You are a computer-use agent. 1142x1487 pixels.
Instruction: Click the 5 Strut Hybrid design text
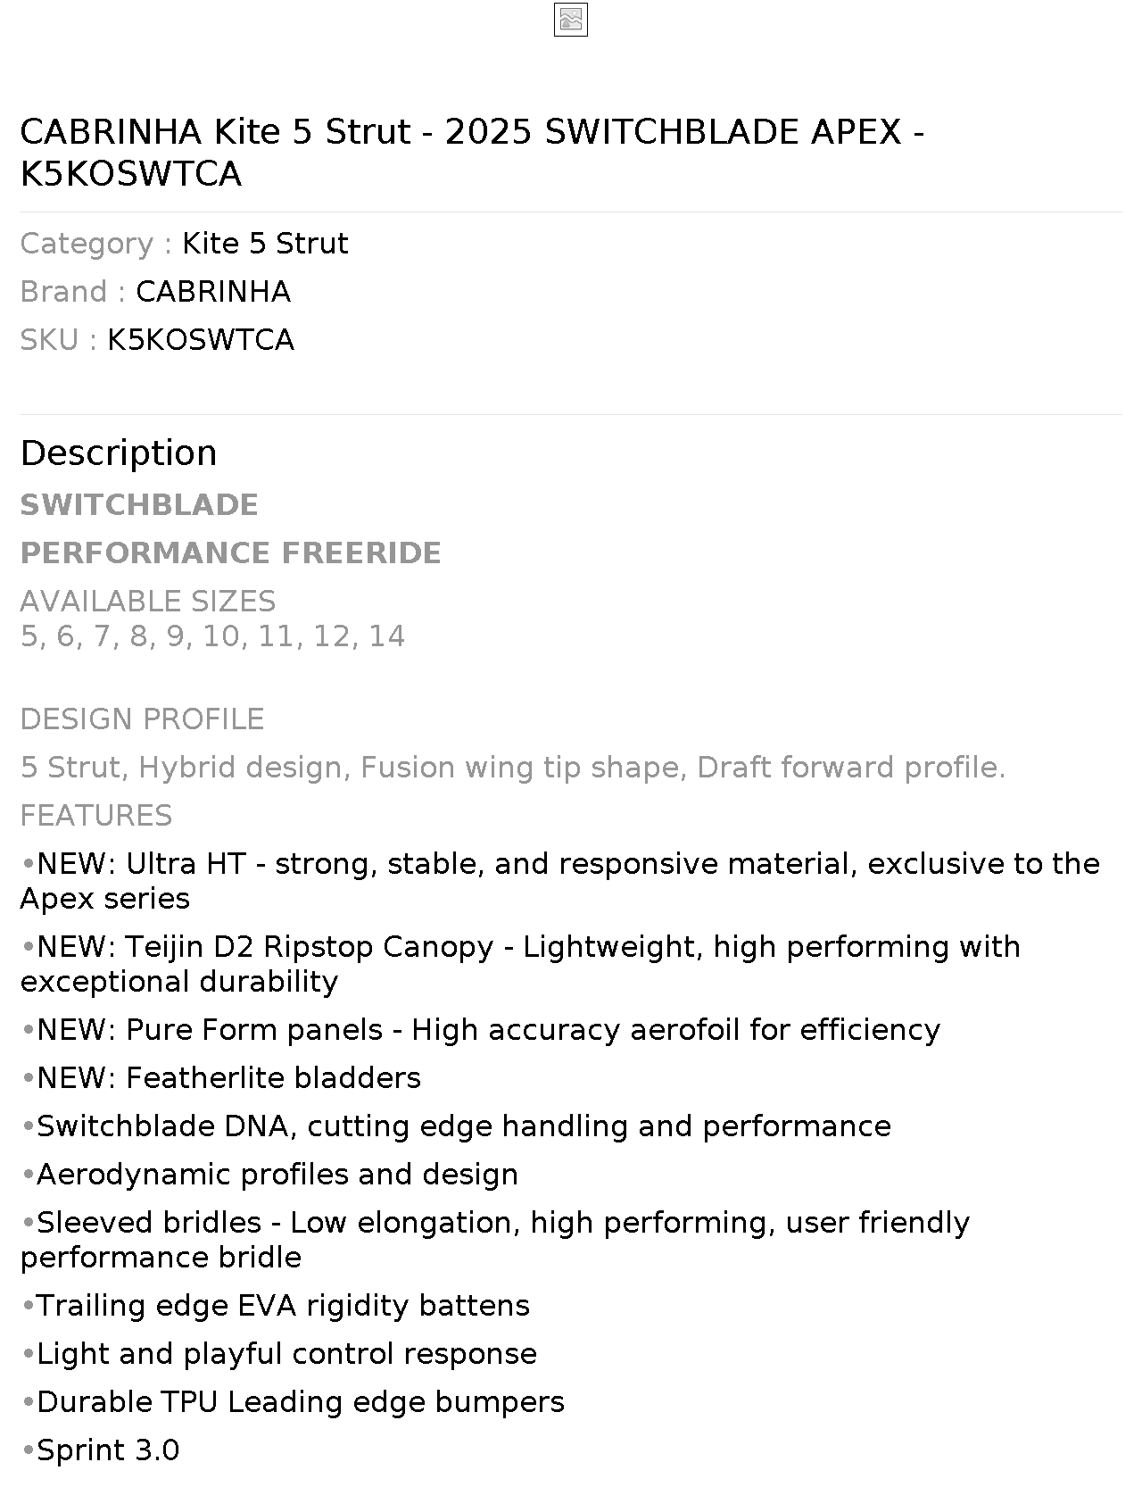(513, 768)
